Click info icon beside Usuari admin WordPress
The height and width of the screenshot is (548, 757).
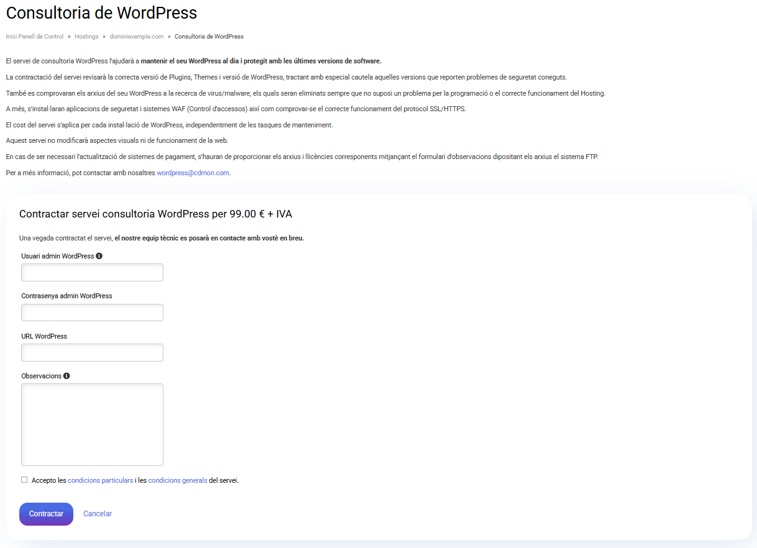pyautogui.click(x=99, y=256)
